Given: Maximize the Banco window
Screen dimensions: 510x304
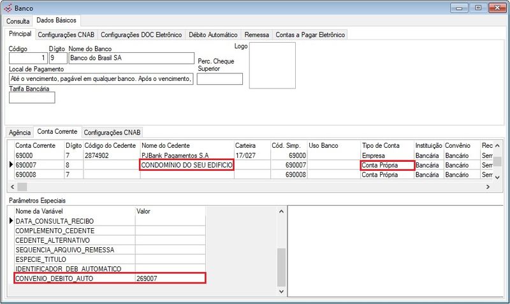Looking at the screenshot, I should pyautogui.click(x=477, y=8).
